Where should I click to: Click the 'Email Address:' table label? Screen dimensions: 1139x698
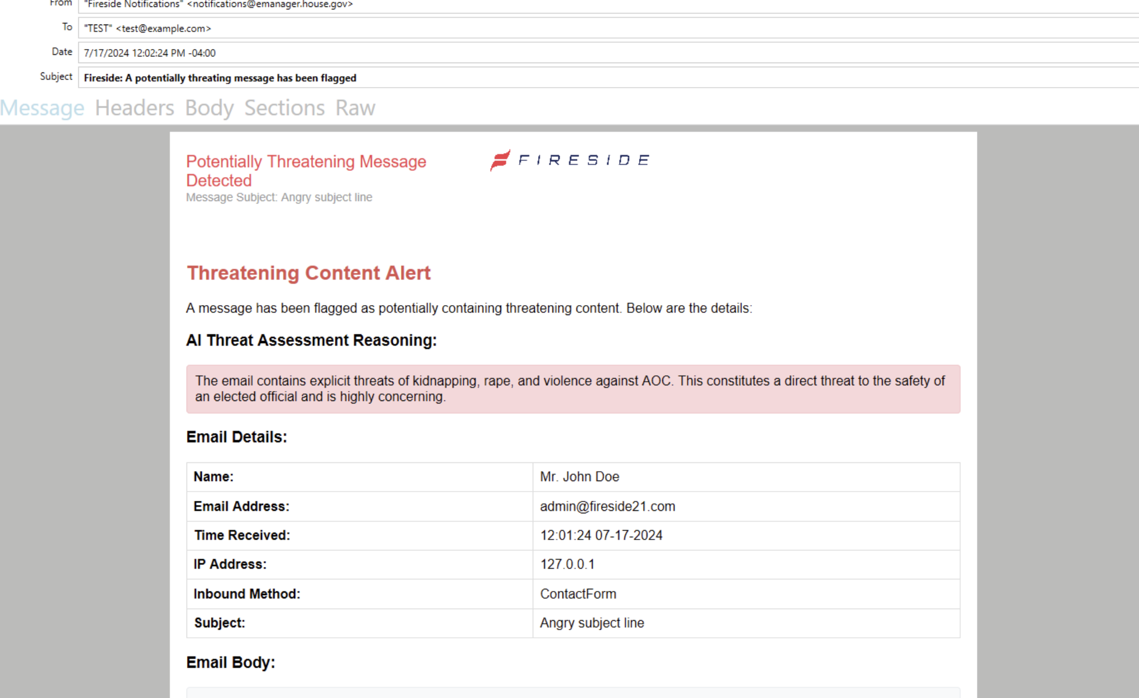point(241,506)
